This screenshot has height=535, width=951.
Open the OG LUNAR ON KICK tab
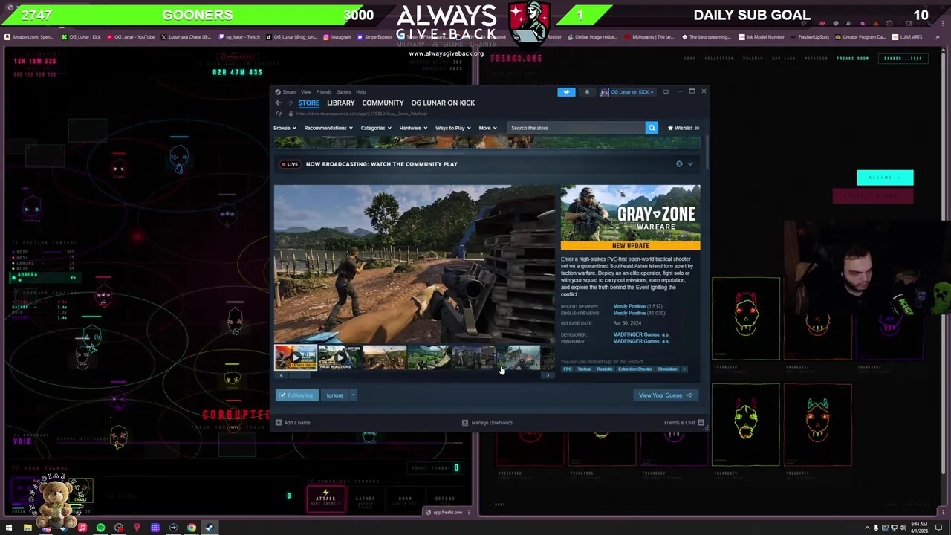pos(443,103)
